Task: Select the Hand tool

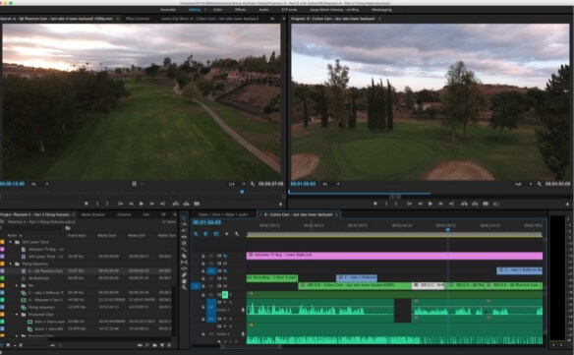Action: [x=184, y=281]
